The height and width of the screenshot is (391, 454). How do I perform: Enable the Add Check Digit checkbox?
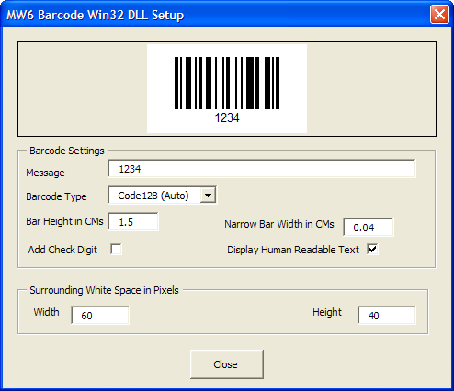[x=116, y=249]
